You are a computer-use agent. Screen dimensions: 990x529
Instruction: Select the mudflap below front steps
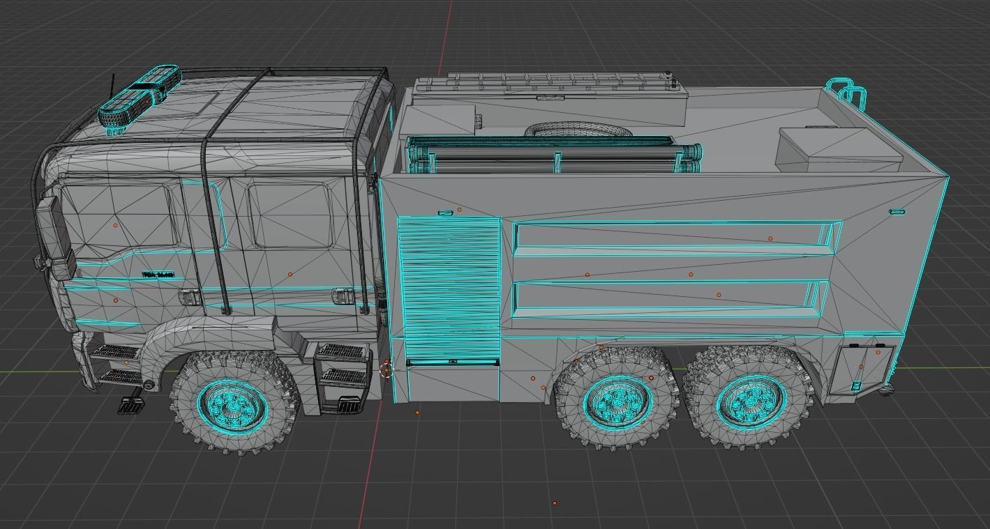(x=130, y=405)
